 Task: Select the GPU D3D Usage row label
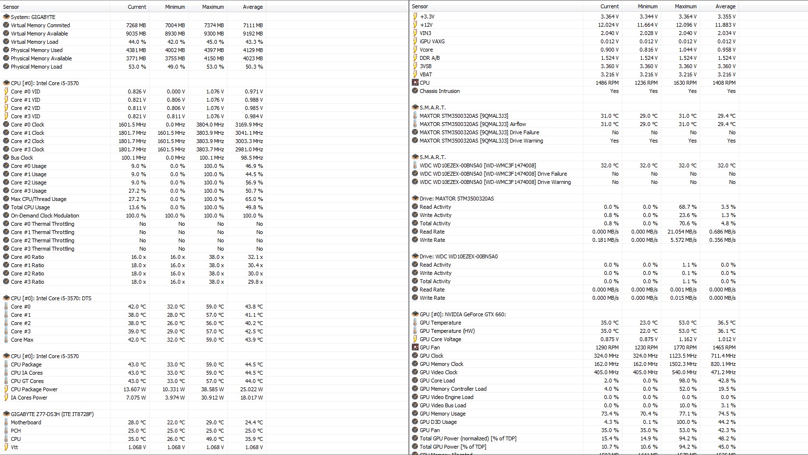(x=438, y=422)
